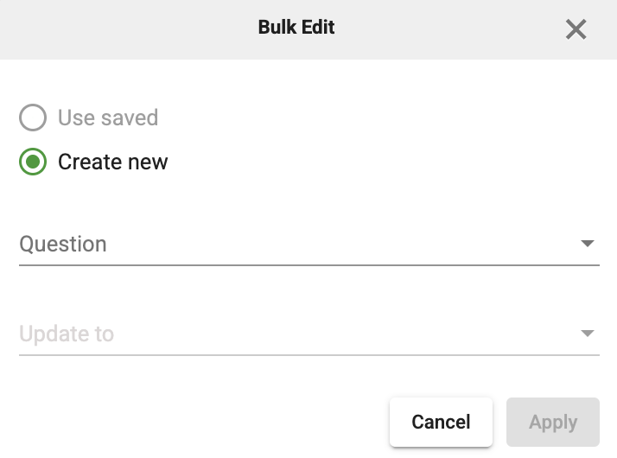Image resolution: width=617 pixels, height=458 pixels.
Task: Click the Question field's down arrow icon
Action: click(588, 244)
